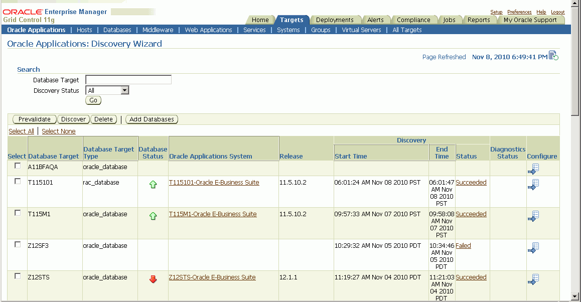Open the My Oracle Support tab

(x=530, y=20)
